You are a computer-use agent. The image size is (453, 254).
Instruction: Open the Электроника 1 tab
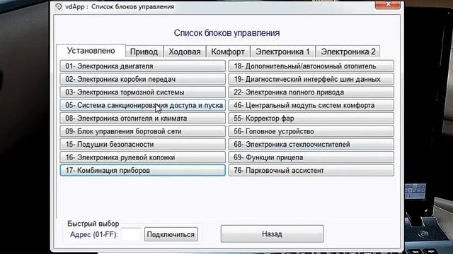[282, 52]
